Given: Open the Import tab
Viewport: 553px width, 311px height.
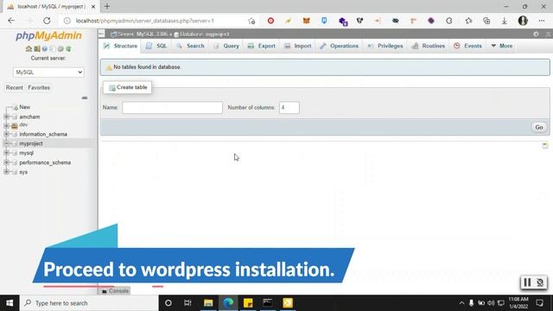Looking at the screenshot, I should coord(297,46).
